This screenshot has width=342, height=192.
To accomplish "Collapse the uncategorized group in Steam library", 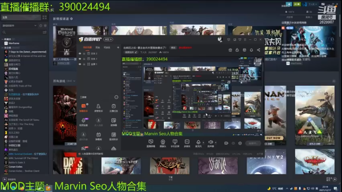I will [x=3, y=48].
